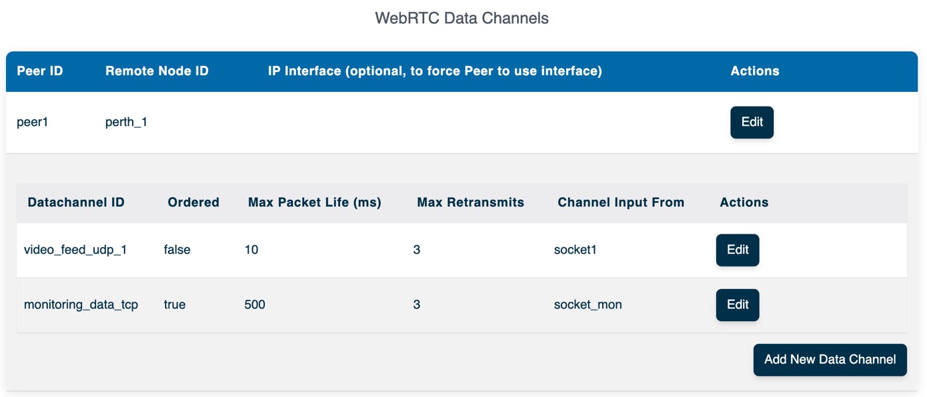Select the monitoring_data_tcp channel name
The width and height of the screenshot is (927, 397).
coord(81,304)
